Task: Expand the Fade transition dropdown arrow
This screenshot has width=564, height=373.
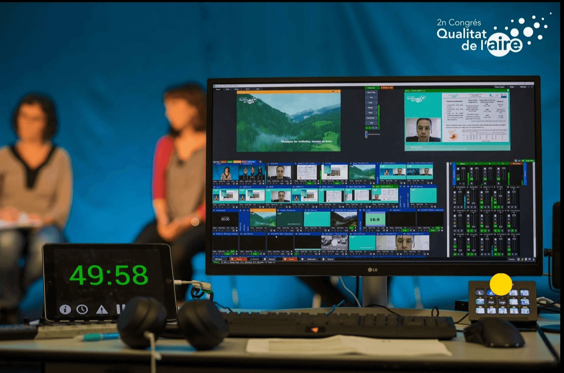Action: point(377,102)
